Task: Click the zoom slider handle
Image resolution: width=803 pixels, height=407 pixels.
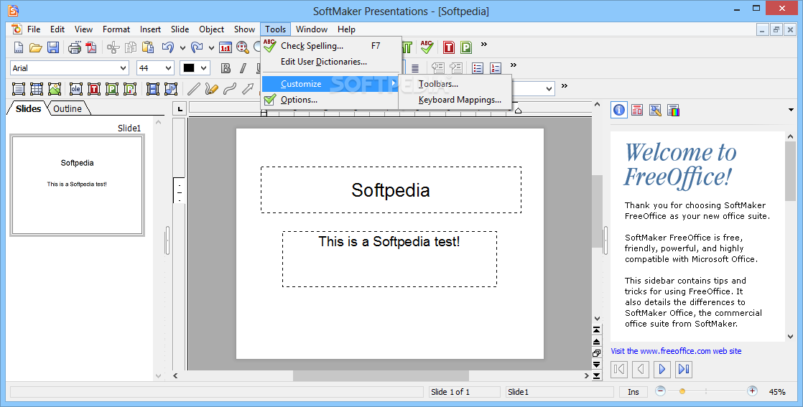Action: (682, 392)
